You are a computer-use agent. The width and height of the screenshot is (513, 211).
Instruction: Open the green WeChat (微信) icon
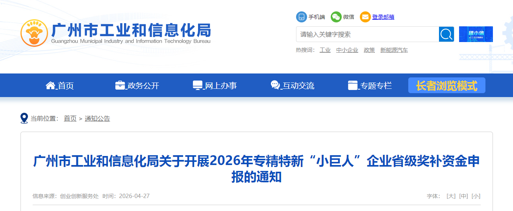336,17
